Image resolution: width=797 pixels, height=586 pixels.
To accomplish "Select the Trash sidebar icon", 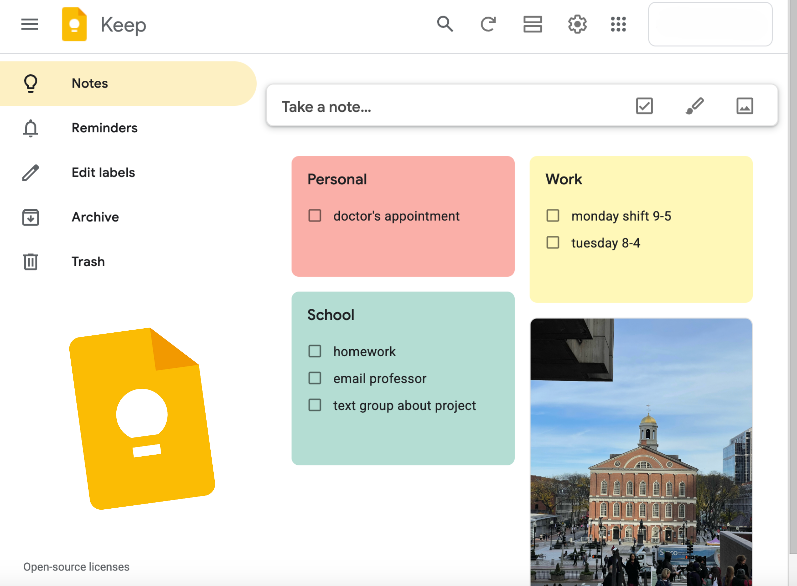I will (30, 262).
